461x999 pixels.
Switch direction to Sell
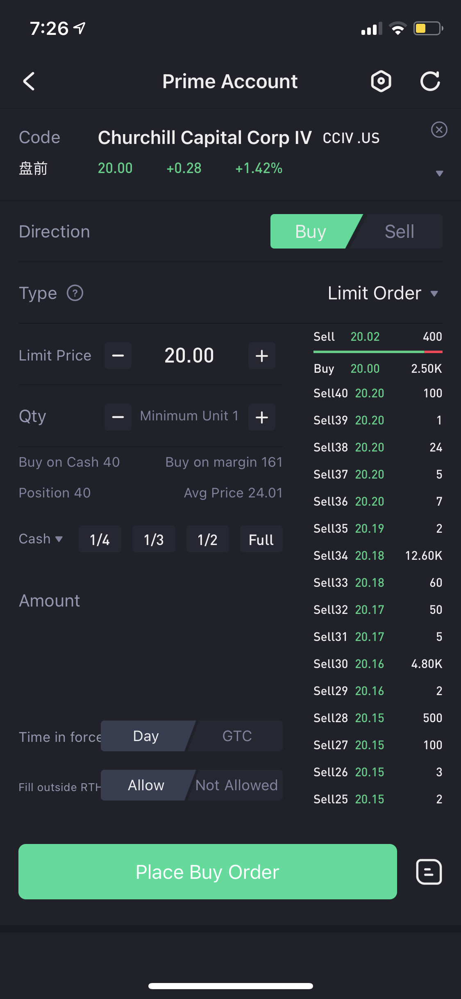coord(399,232)
